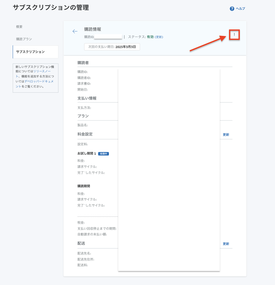Select 購読プラン in the sidebar
The image size is (275, 285).
point(24,39)
